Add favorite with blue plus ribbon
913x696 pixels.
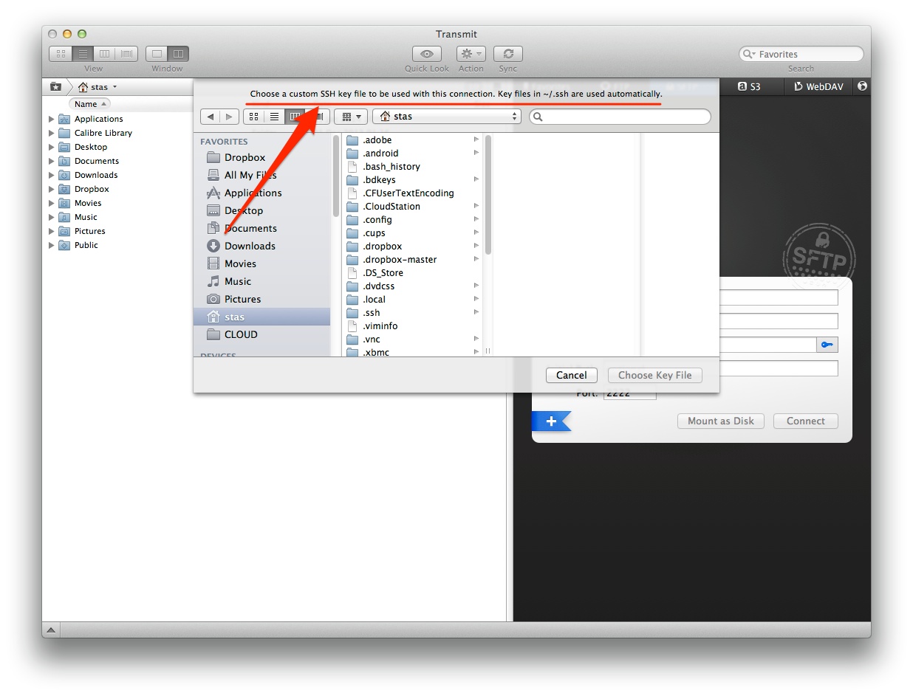click(x=551, y=421)
